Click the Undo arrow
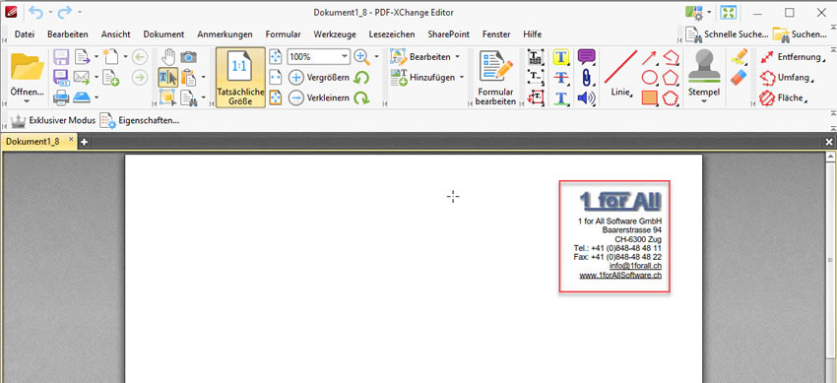This screenshot has height=383, width=837. pos(36,11)
